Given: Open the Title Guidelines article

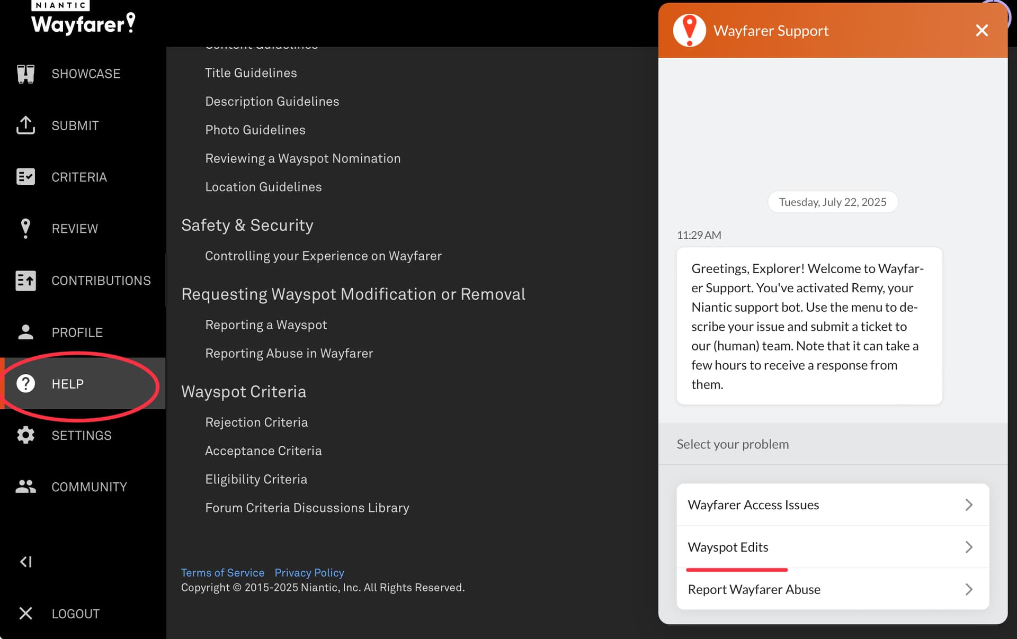Looking at the screenshot, I should click(251, 73).
